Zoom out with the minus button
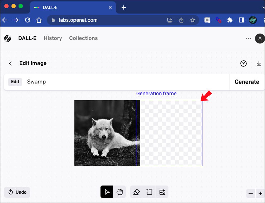 point(251,193)
